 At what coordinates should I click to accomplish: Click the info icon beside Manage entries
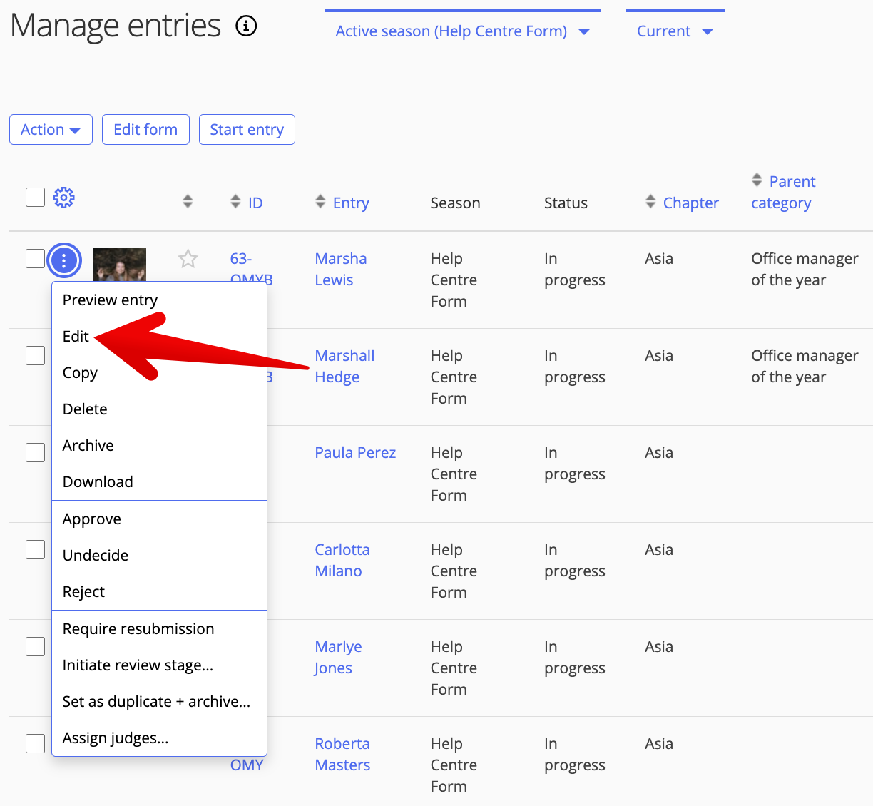[x=246, y=26]
